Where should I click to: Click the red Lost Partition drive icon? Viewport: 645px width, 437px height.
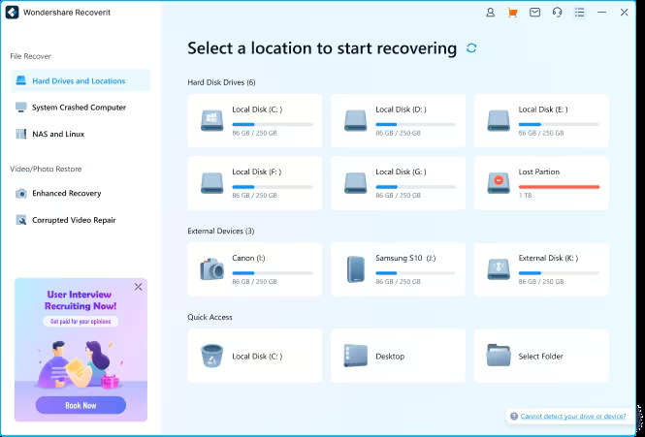499,183
